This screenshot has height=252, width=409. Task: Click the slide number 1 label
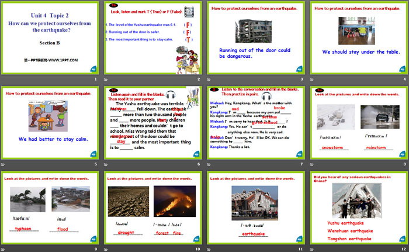tap(96, 79)
